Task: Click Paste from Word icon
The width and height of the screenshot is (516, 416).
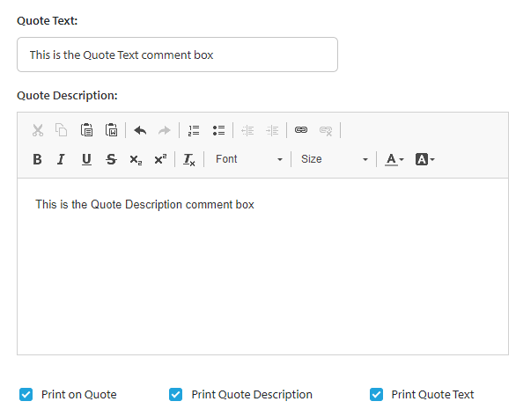Action: point(112,130)
